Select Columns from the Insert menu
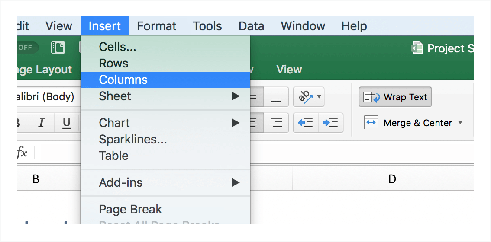The image size is (491, 242). click(x=123, y=80)
